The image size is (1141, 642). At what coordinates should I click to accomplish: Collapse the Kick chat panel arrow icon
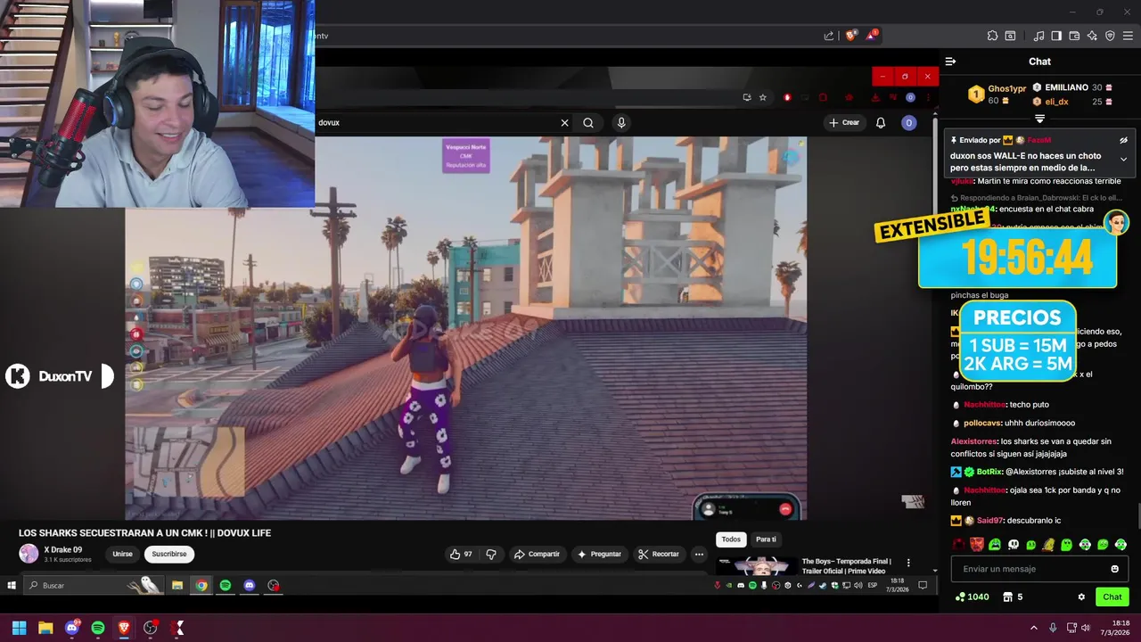click(x=950, y=62)
